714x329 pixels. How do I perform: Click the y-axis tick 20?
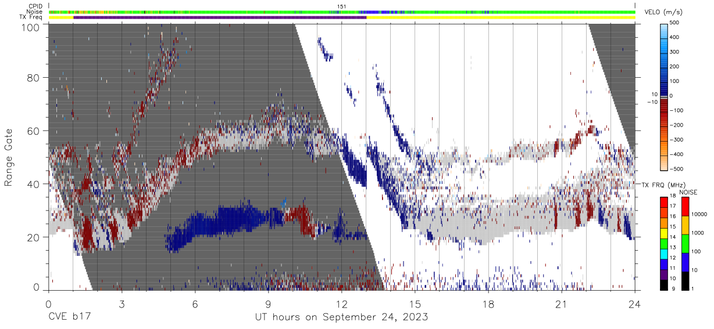[x=33, y=237]
